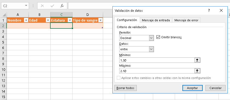
Task: Click inside the Mínimo input field
Action: pos(157,60)
